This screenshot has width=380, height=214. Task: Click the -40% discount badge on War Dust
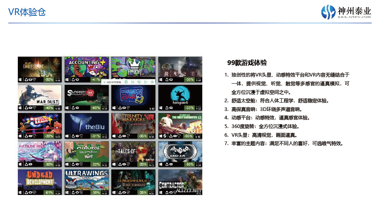coord(49,108)
